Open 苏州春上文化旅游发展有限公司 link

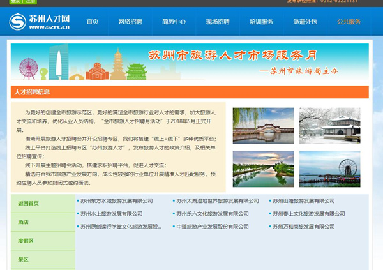point(309,214)
